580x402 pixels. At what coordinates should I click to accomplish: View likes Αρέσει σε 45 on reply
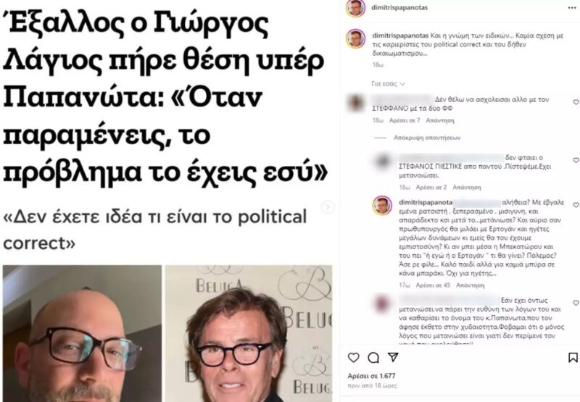coord(433,285)
